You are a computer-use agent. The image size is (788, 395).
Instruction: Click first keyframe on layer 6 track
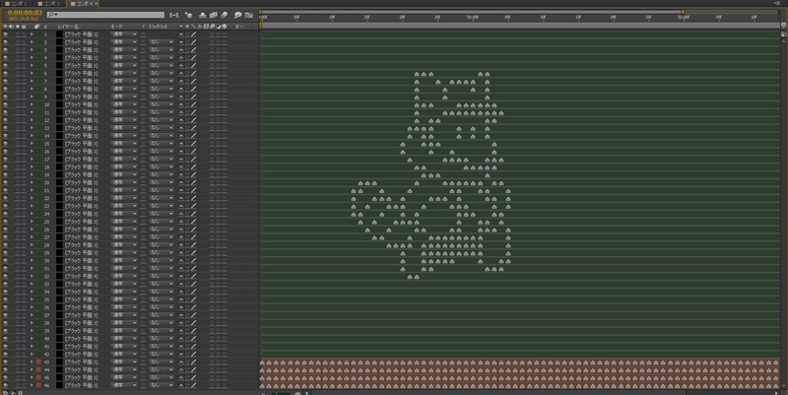(417, 74)
